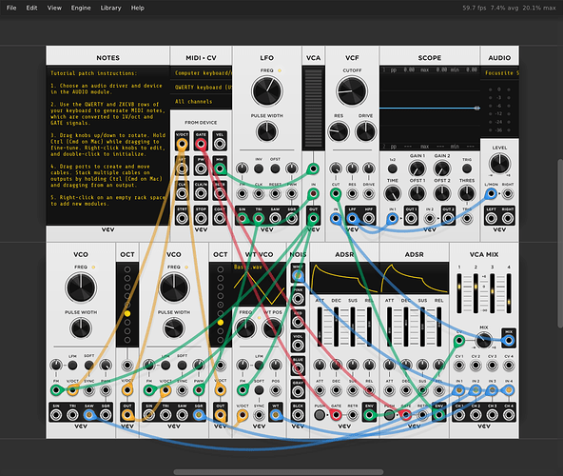Click the WT VCO FREQ knob

(x=245, y=327)
